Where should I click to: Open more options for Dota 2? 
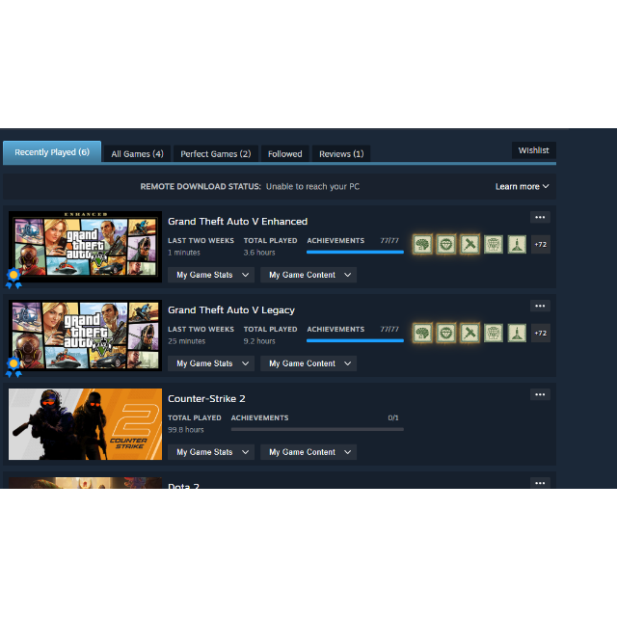540,483
